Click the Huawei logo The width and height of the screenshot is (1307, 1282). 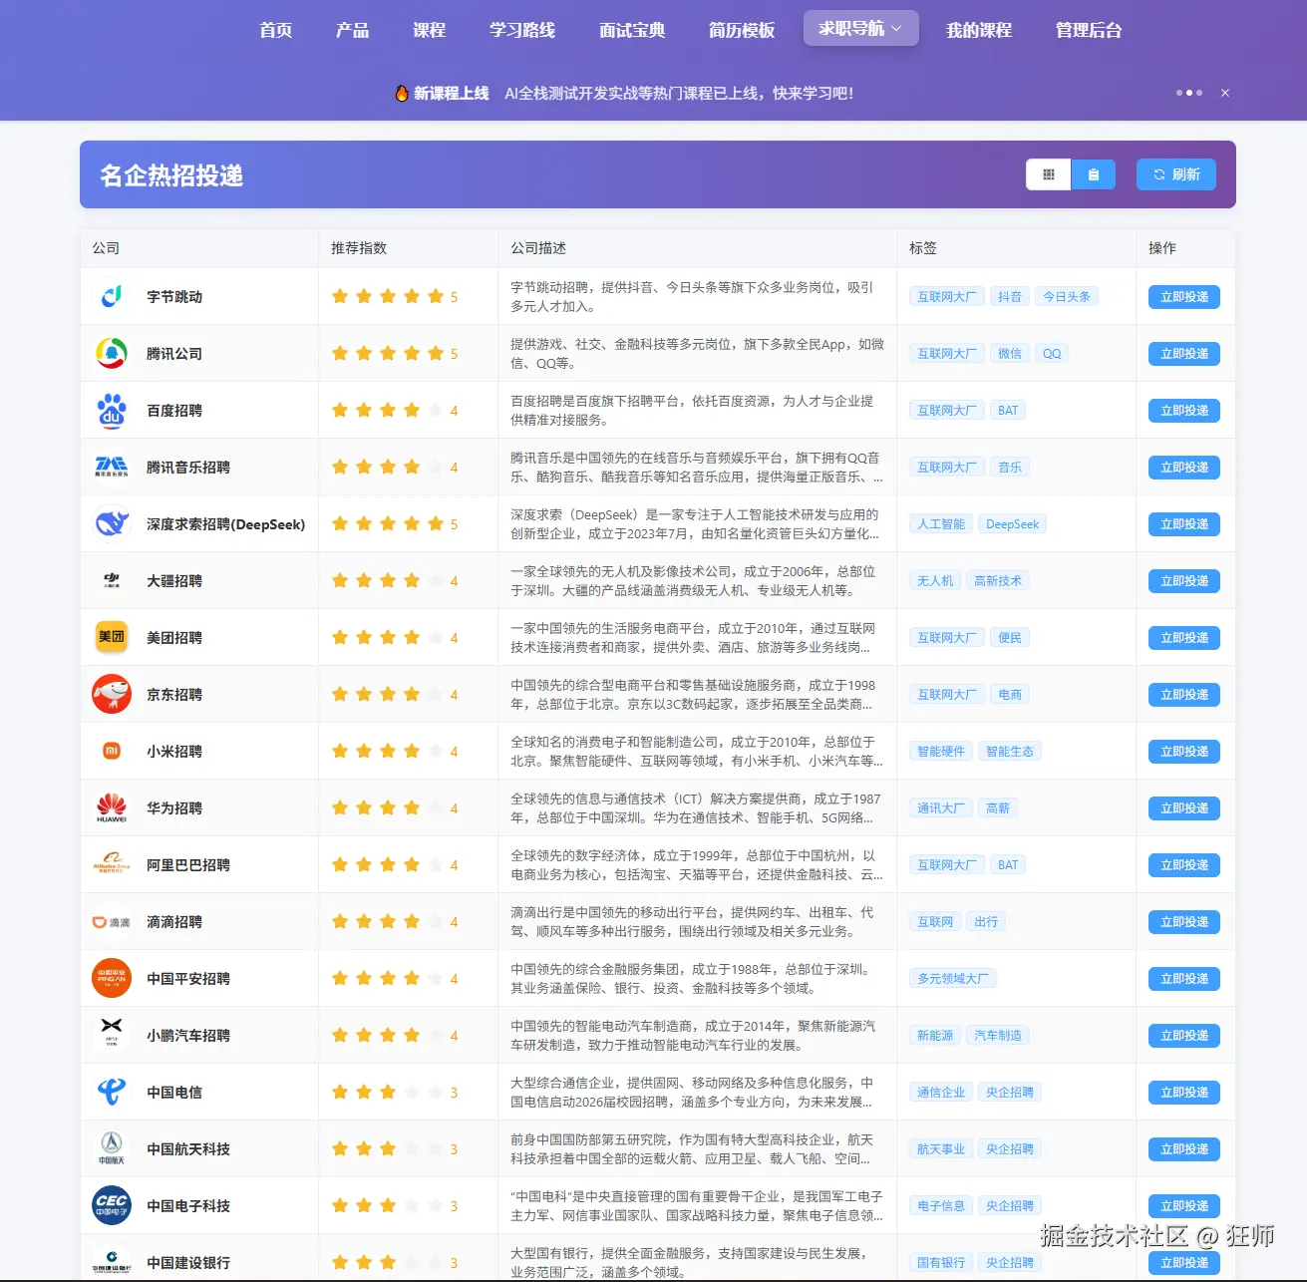[x=112, y=807]
